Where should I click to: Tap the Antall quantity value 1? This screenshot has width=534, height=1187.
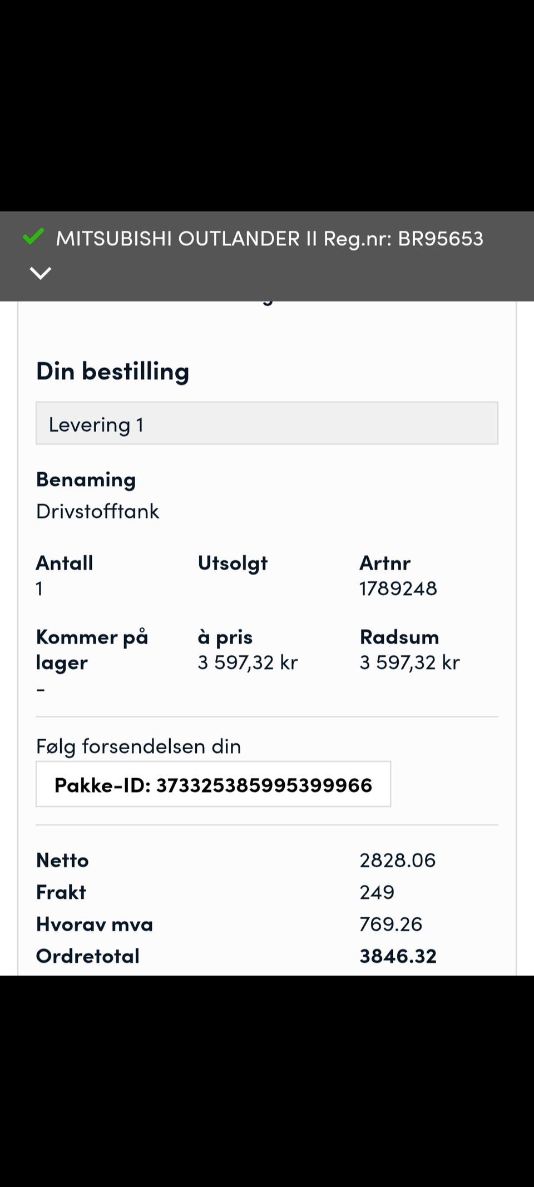[39, 588]
